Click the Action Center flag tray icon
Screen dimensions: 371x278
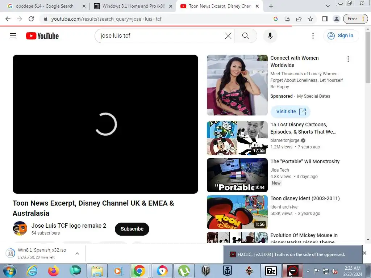click(x=317, y=271)
